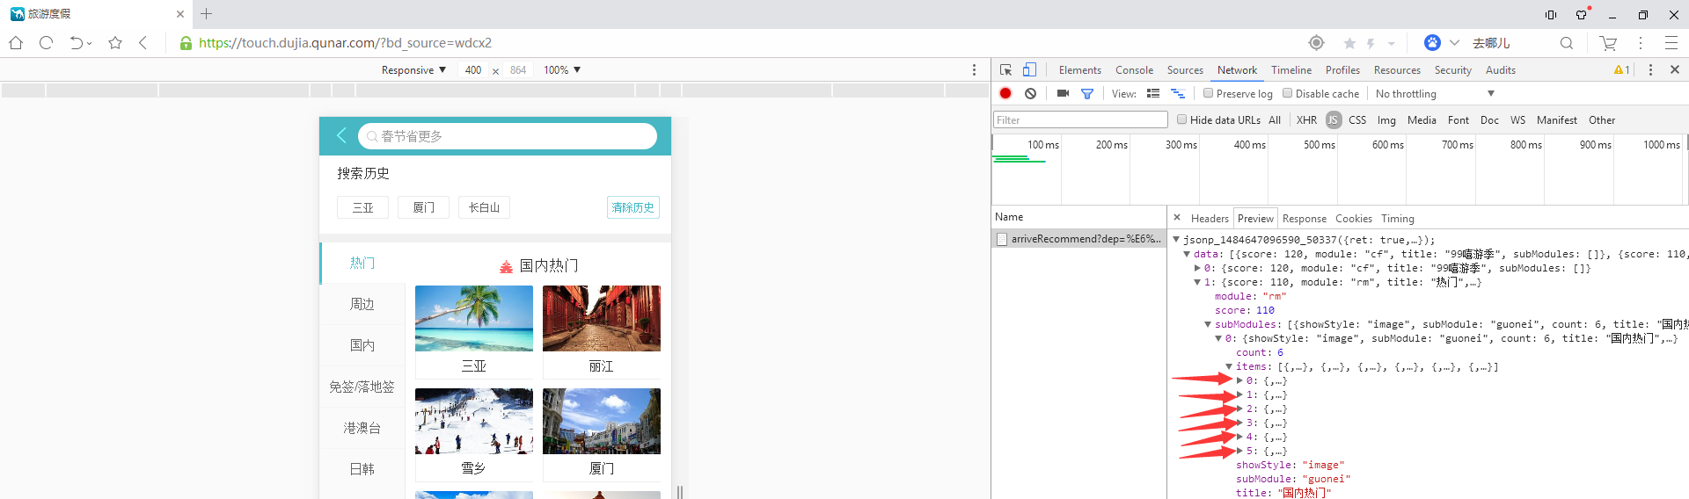
Task: Open a new browser tab with the plus icon
Action: click(x=207, y=14)
